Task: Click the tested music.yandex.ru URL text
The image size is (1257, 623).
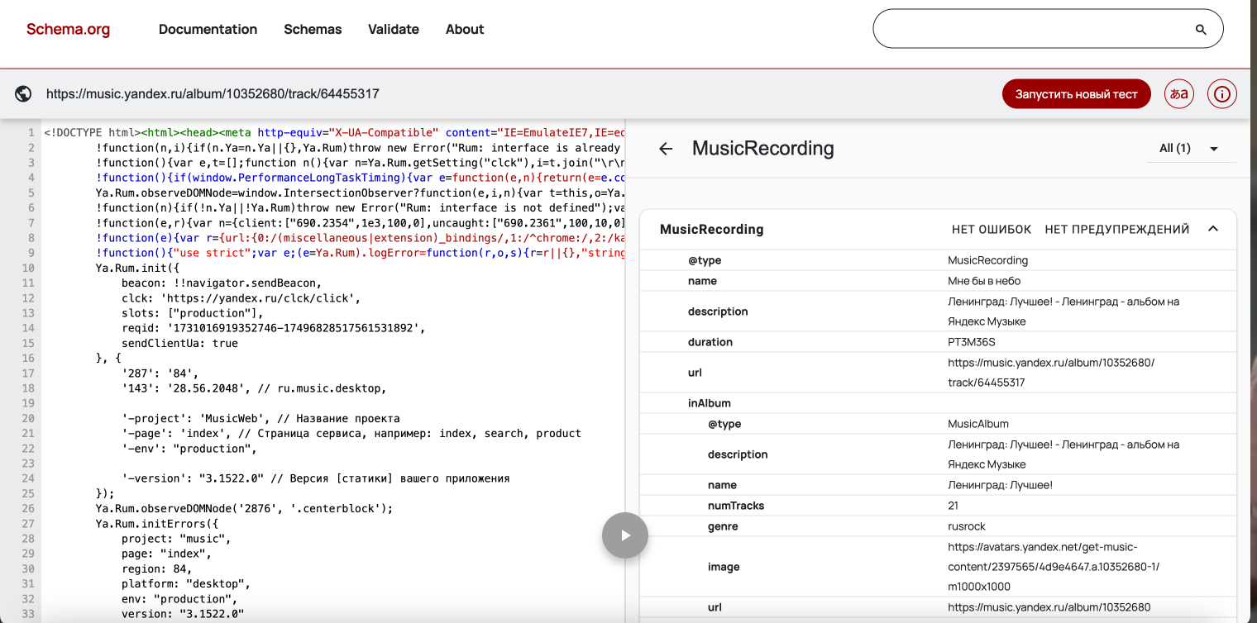Action: tap(213, 94)
